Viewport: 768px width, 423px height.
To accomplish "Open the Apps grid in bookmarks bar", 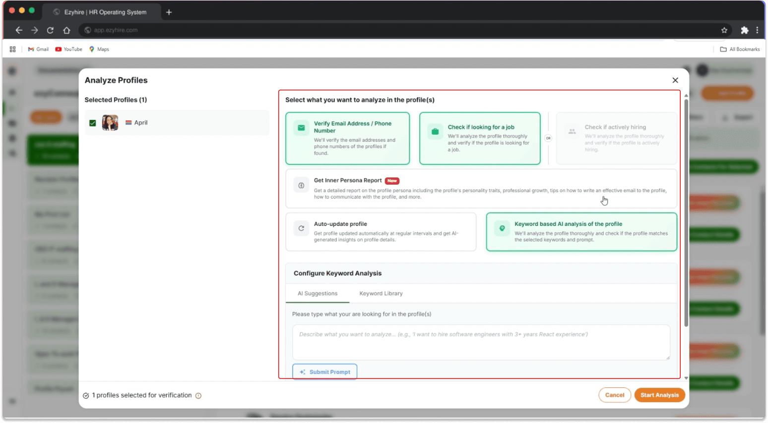I will pyautogui.click(x=12, y=50).
